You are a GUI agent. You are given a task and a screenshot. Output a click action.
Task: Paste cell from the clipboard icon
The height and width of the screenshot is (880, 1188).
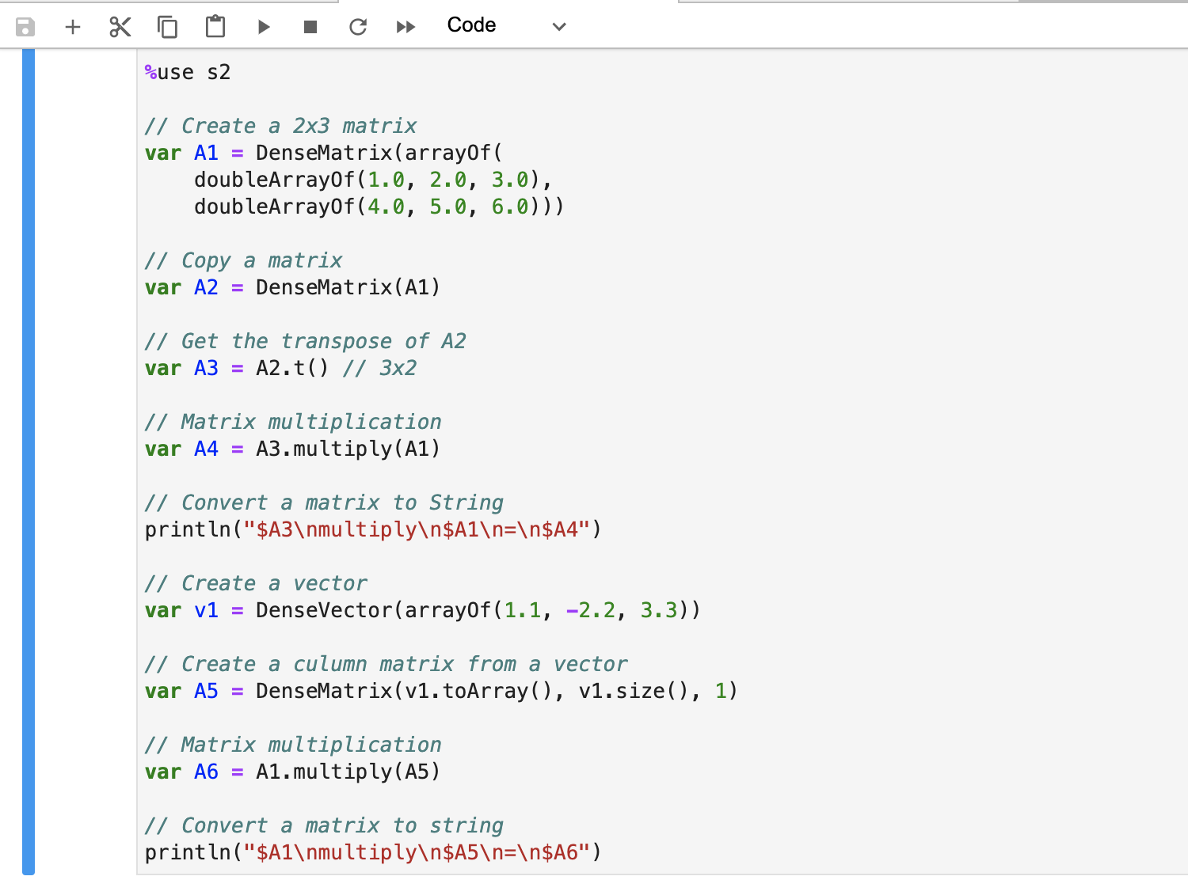[x=215, y=27]
